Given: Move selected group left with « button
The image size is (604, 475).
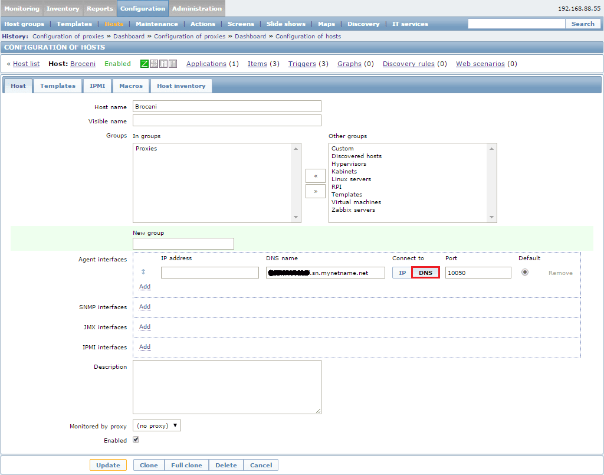Looking at the screenshot, I should (x=316, y=176).
